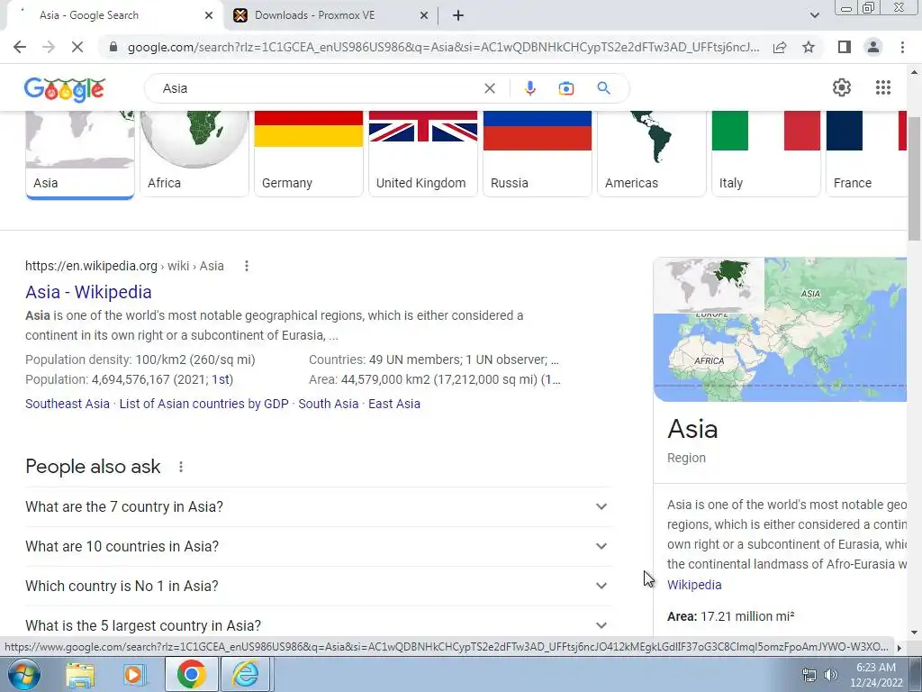Click inside the Google search input
Image resolution: width=922 pixels, height=692 pixels.
point(318,88)
